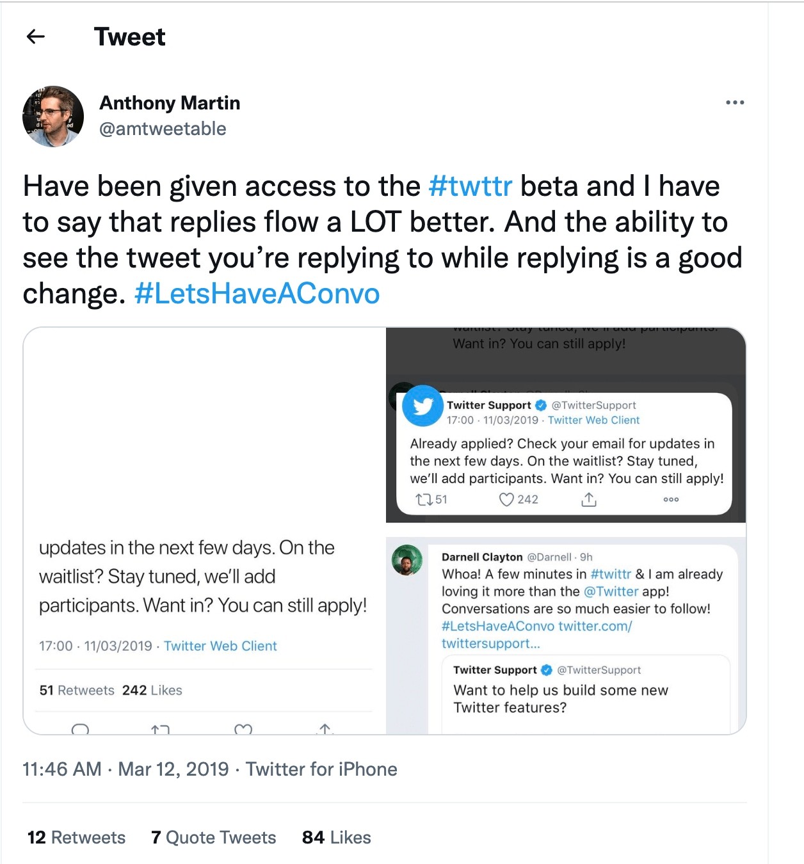Click the retweet icon showing 51

click(x=424, y=499)
